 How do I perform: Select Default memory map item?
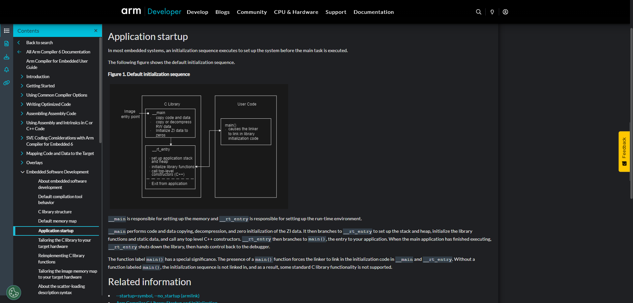point(57,221)
